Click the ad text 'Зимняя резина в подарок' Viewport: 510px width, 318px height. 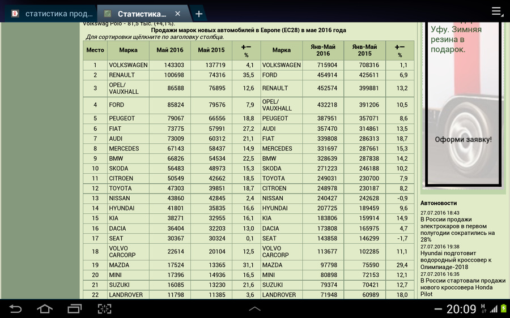click(456, 39)
